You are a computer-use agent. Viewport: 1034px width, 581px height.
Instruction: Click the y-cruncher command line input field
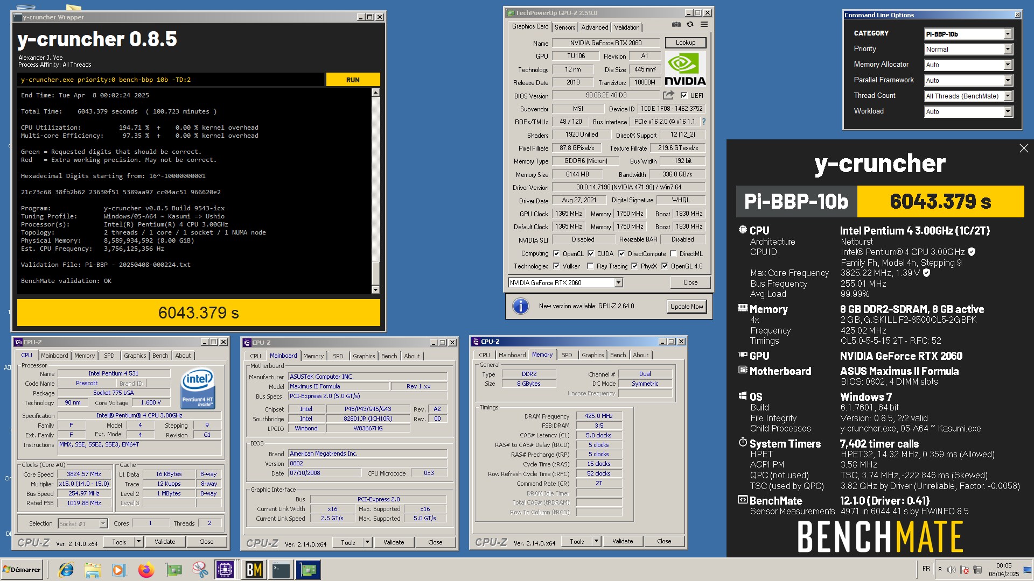pos(171,80)
